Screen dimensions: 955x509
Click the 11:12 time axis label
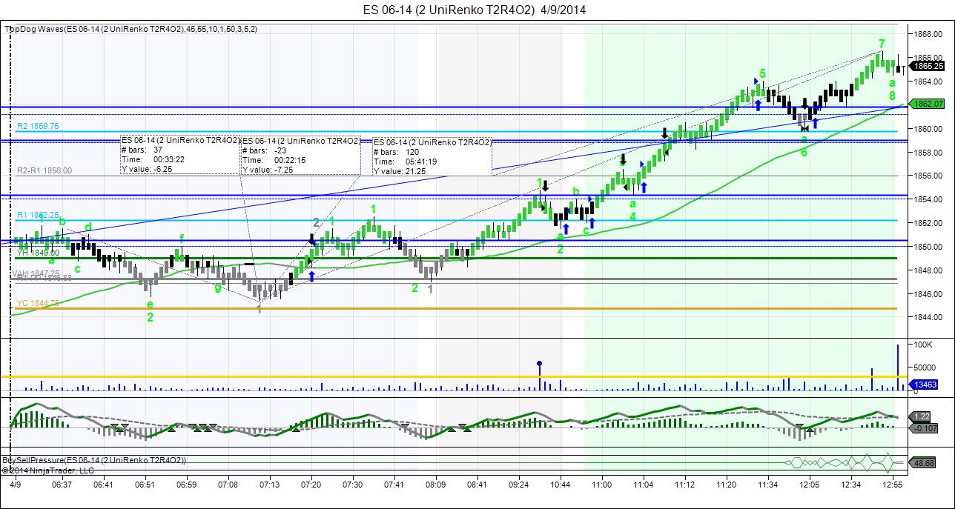pyautogui.click(x=685, y=485)
